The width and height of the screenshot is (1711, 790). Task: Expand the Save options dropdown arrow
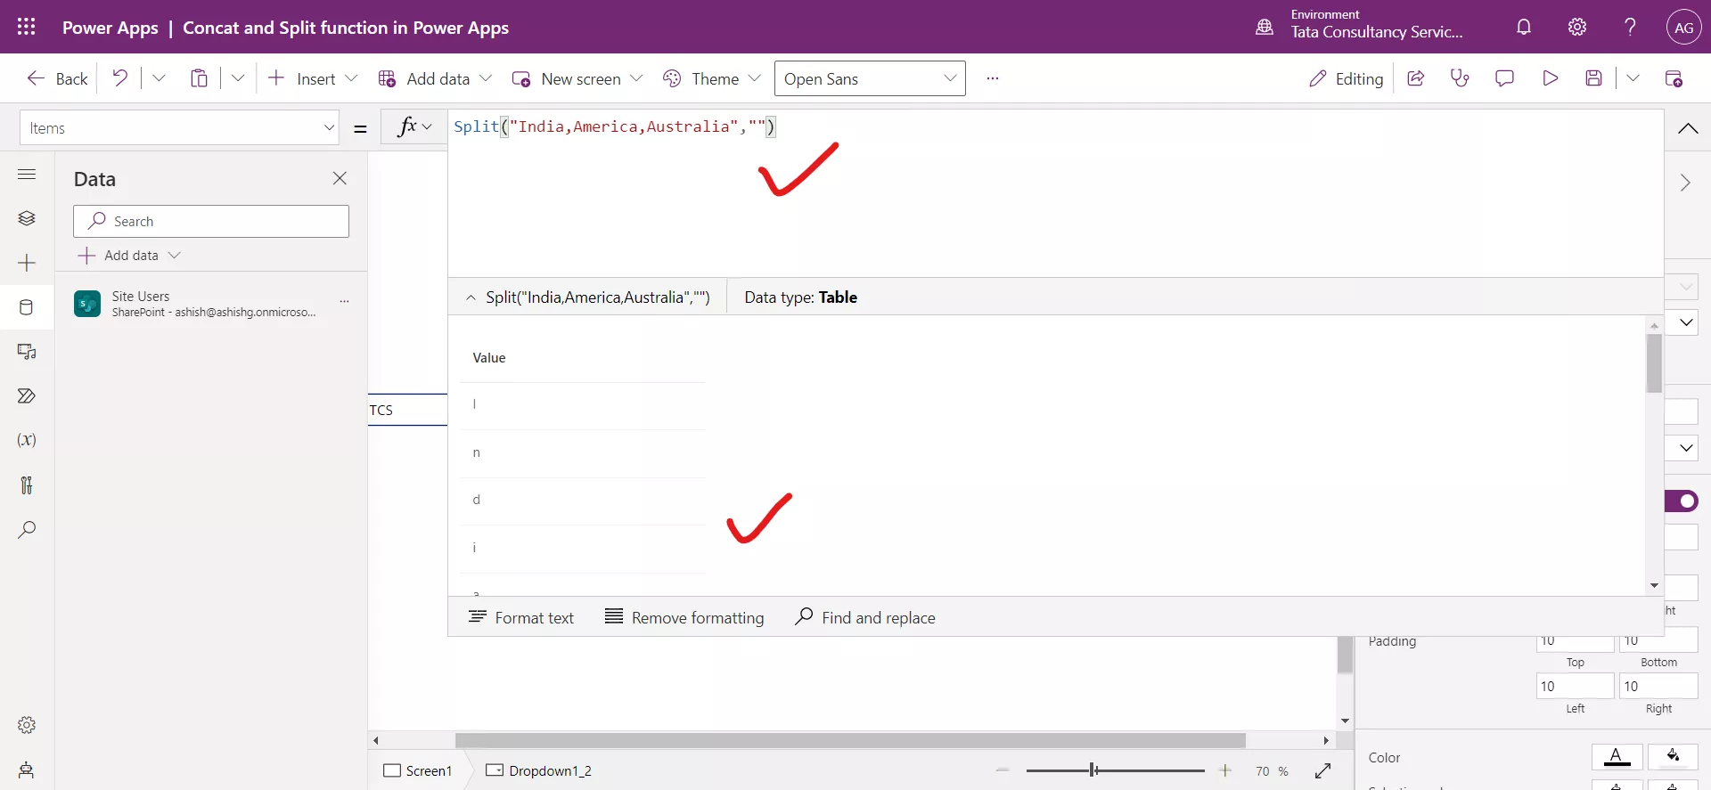coord(1633,78)
